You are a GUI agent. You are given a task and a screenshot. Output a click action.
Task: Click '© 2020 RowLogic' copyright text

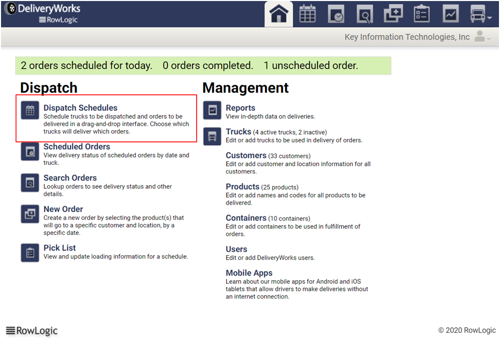[467, 330]
